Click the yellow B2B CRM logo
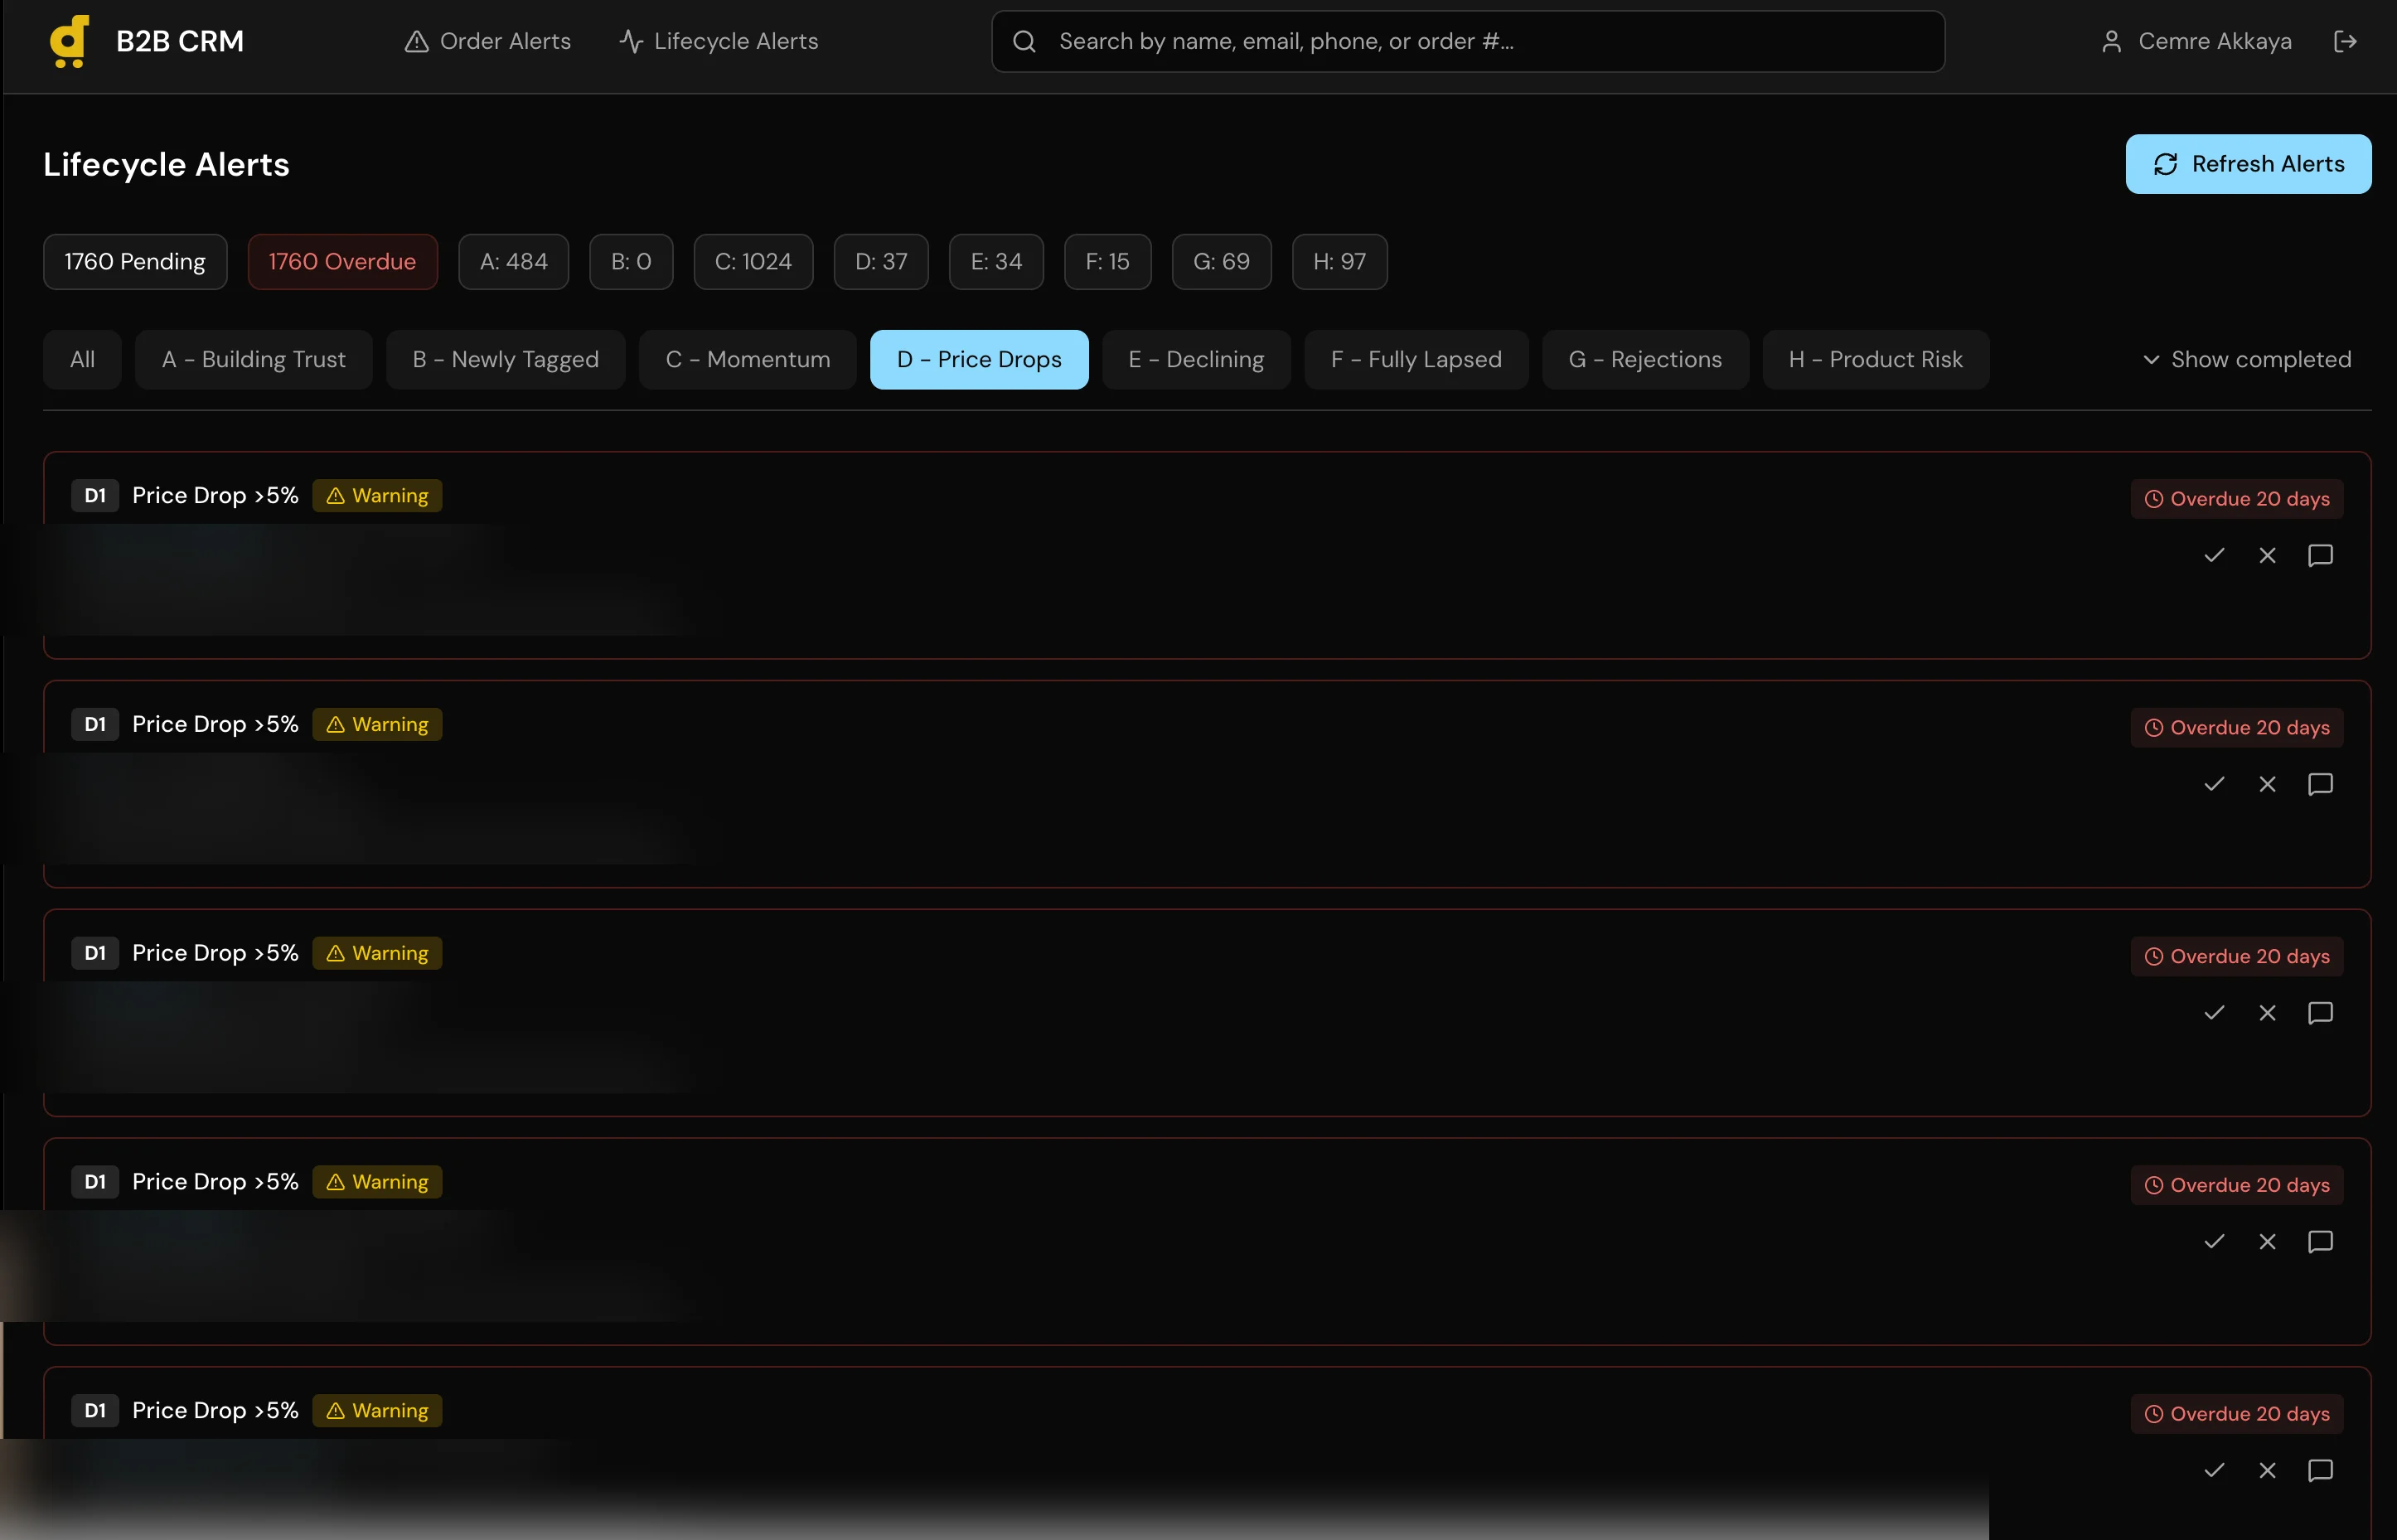This screenshot has height=1540, width=2397. coord(69,41)
